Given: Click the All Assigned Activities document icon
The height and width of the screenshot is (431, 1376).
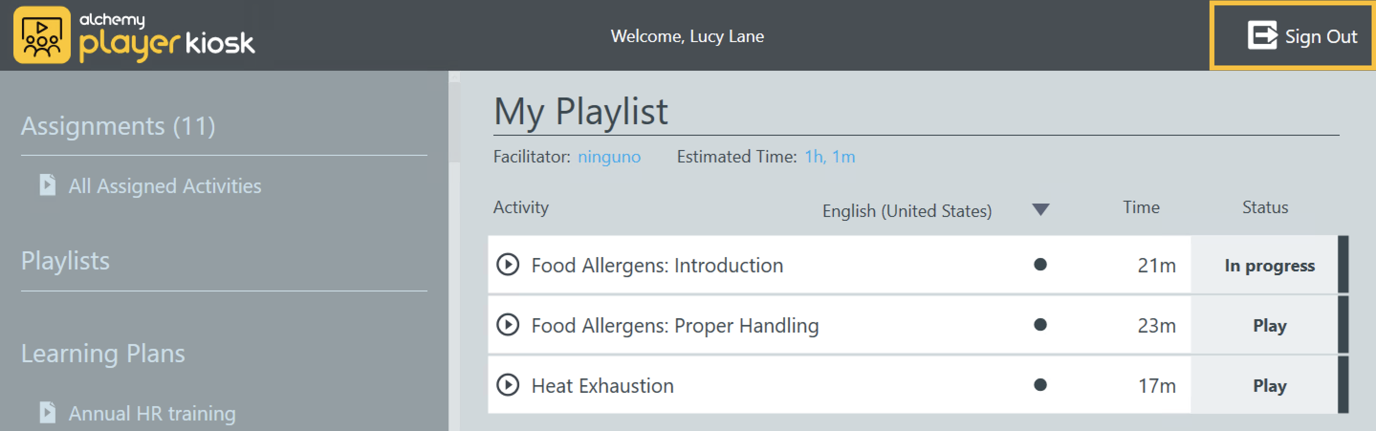Looking at the screenshot, I should [x=47, y=185].
